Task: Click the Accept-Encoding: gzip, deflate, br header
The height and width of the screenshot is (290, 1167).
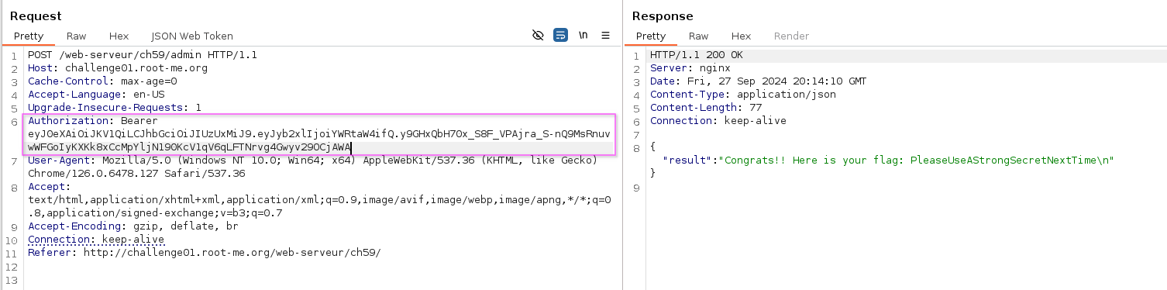Action: point(133,226)
